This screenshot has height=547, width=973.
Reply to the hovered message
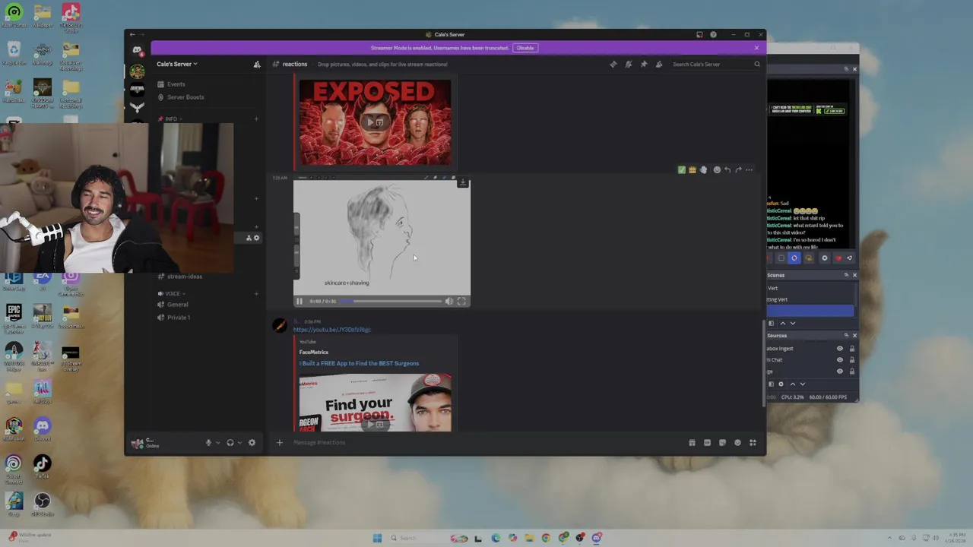(727, 169)
